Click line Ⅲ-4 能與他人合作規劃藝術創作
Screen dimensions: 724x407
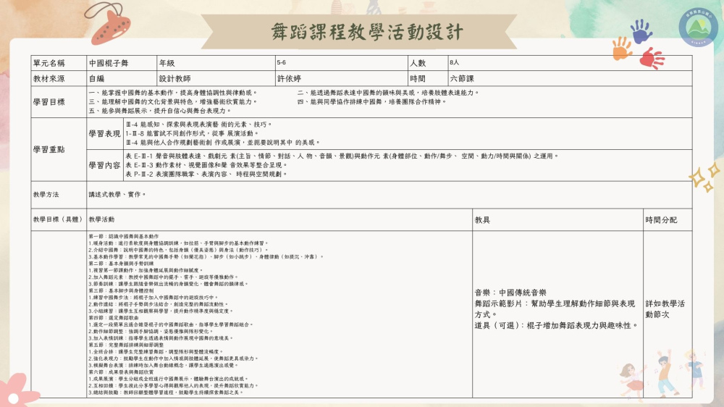pos(223,142)
